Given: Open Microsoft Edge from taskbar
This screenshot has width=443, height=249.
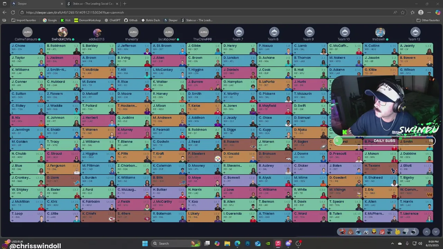Looking at the screenshot, I should click(237, 243).
